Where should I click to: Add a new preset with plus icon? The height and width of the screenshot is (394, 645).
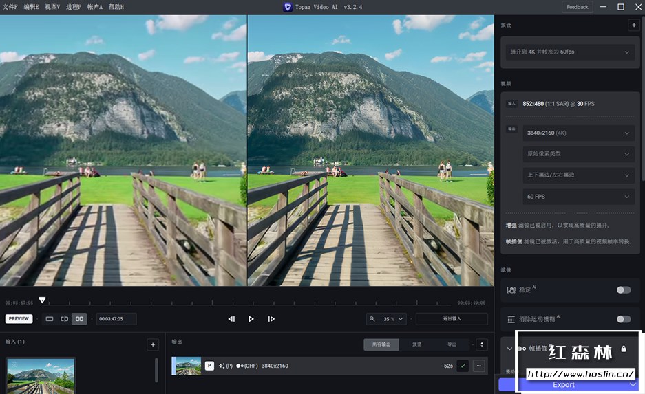pyautogui.click(x=633, y=25)
